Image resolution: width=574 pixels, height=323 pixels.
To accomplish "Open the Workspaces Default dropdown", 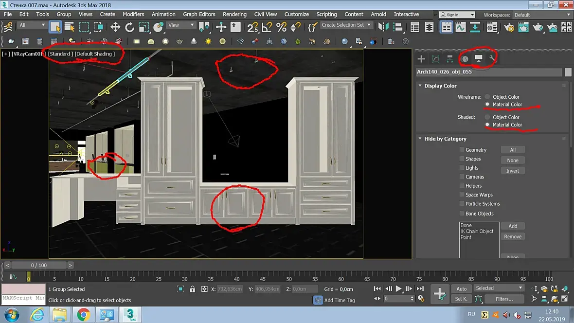I will (x=541, y=15).
